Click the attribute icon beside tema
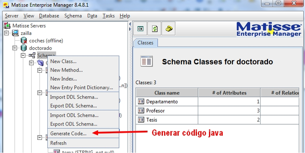 click(57, 151)
